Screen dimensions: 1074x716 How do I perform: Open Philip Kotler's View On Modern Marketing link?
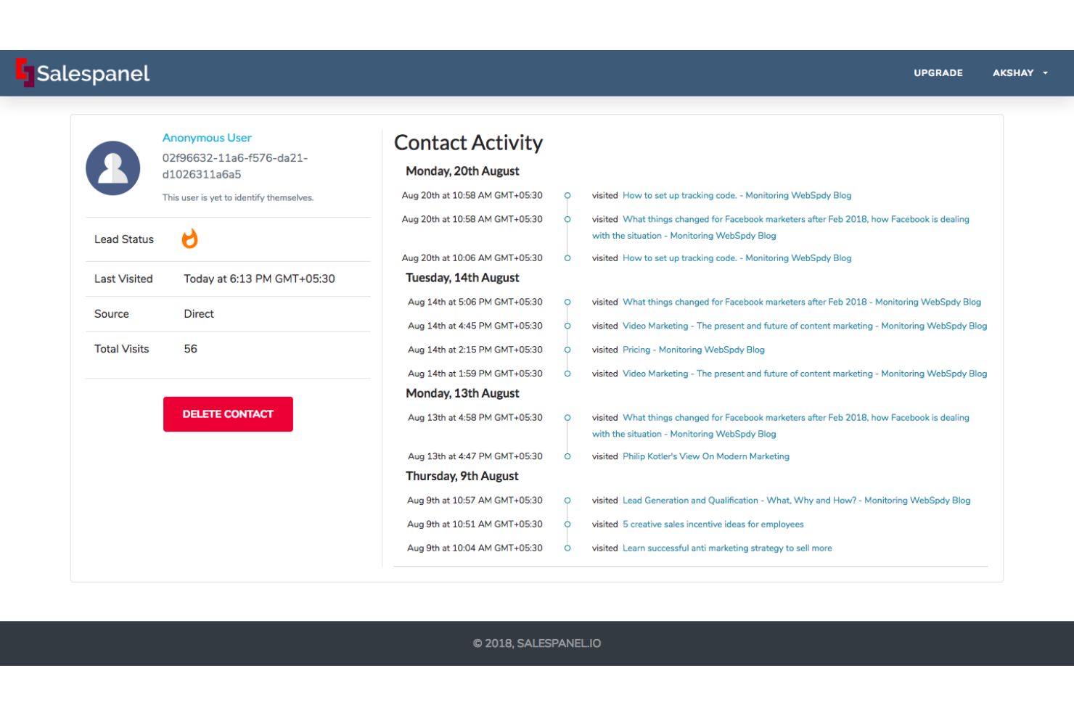tap(706, 456)
